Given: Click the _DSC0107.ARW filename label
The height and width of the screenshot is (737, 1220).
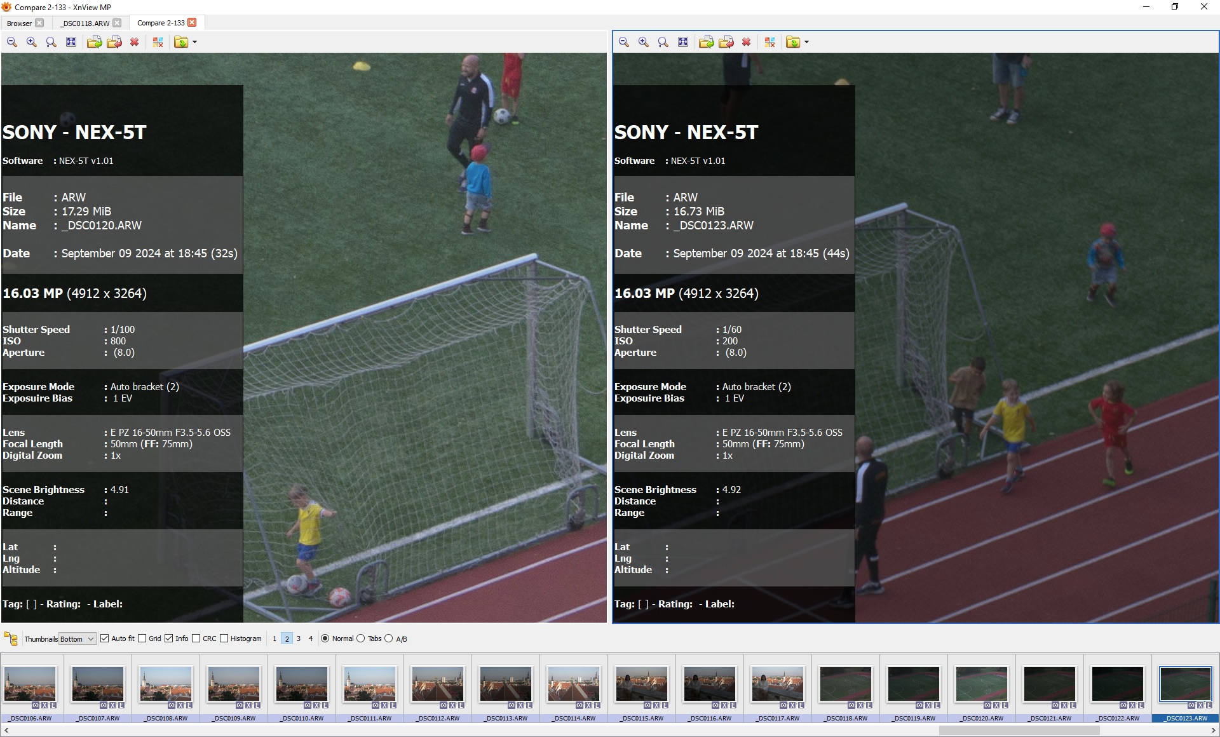Looking at the screenshot, I should tap(98, 718).
